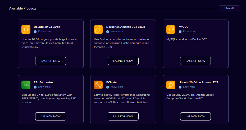Launch the PCluster product
Viewport: 246px width, 130px height.
pyautogui.click(x=123, y=116)
